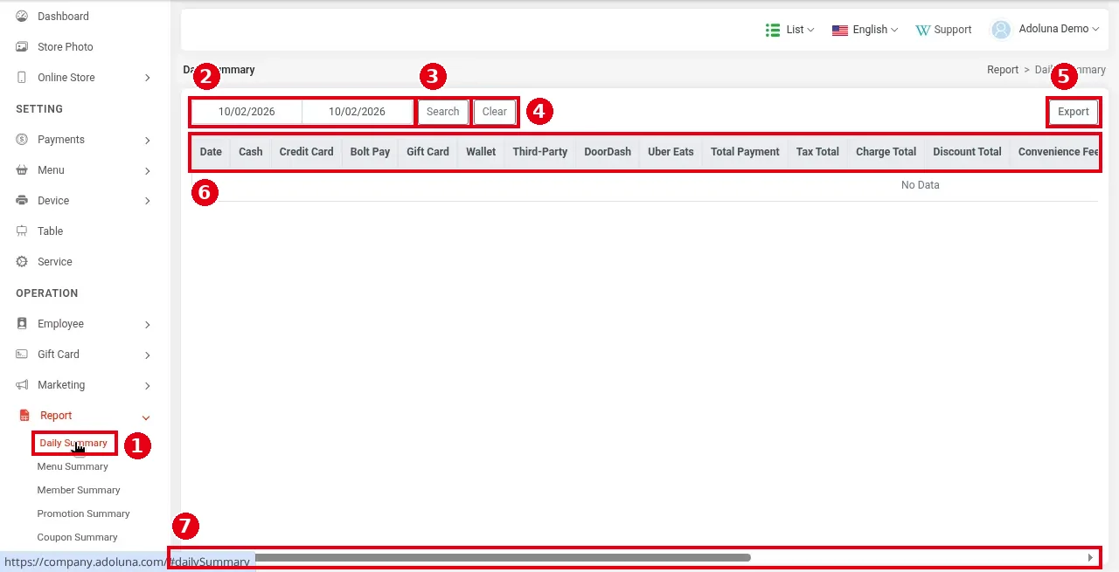This screenshot has width=1119, height=572.
Task: Click the Discount Total column header
Action: (x=967, y=152)
